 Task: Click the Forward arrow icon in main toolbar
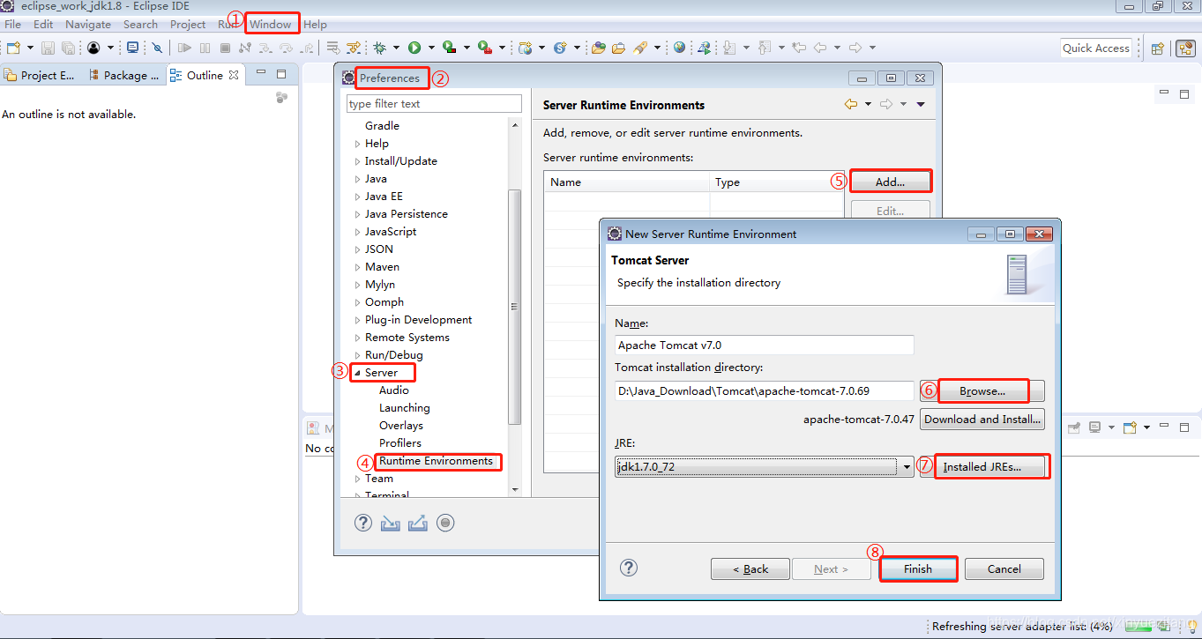tap(855, 48)
